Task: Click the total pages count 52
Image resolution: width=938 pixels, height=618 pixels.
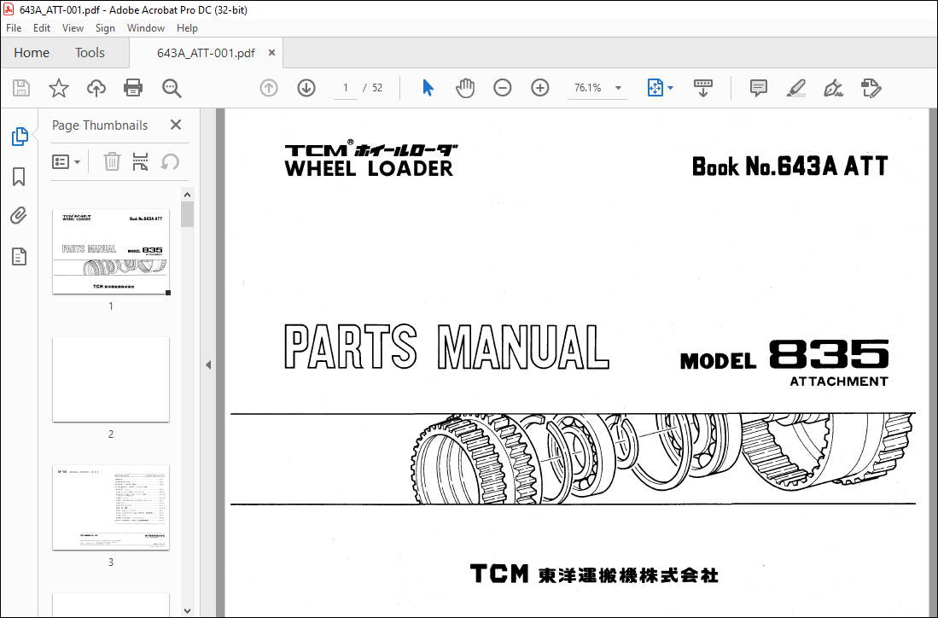Action: coord(377,88)
